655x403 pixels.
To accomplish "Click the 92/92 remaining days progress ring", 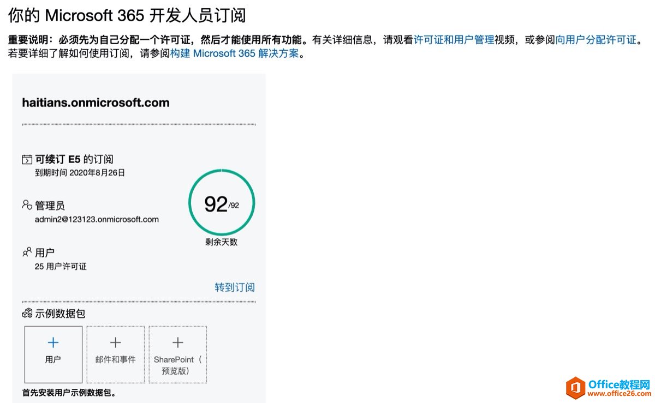I will point(222,202).
